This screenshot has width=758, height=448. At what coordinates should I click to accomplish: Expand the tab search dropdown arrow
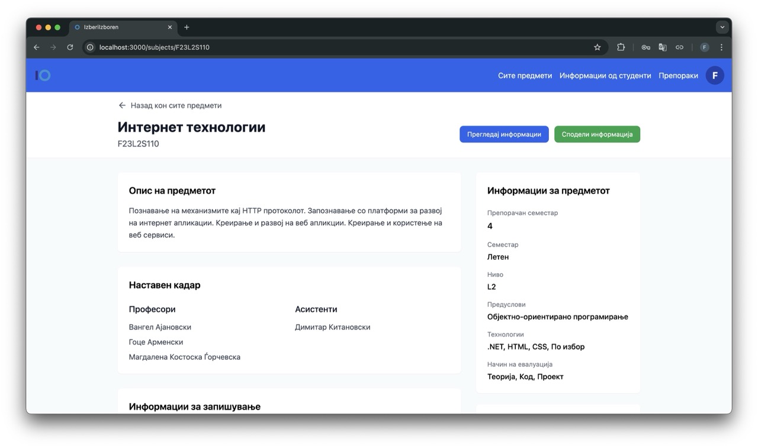[722, 27]
